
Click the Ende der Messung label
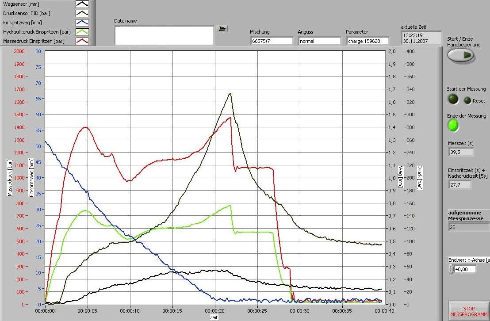point(467,116)
